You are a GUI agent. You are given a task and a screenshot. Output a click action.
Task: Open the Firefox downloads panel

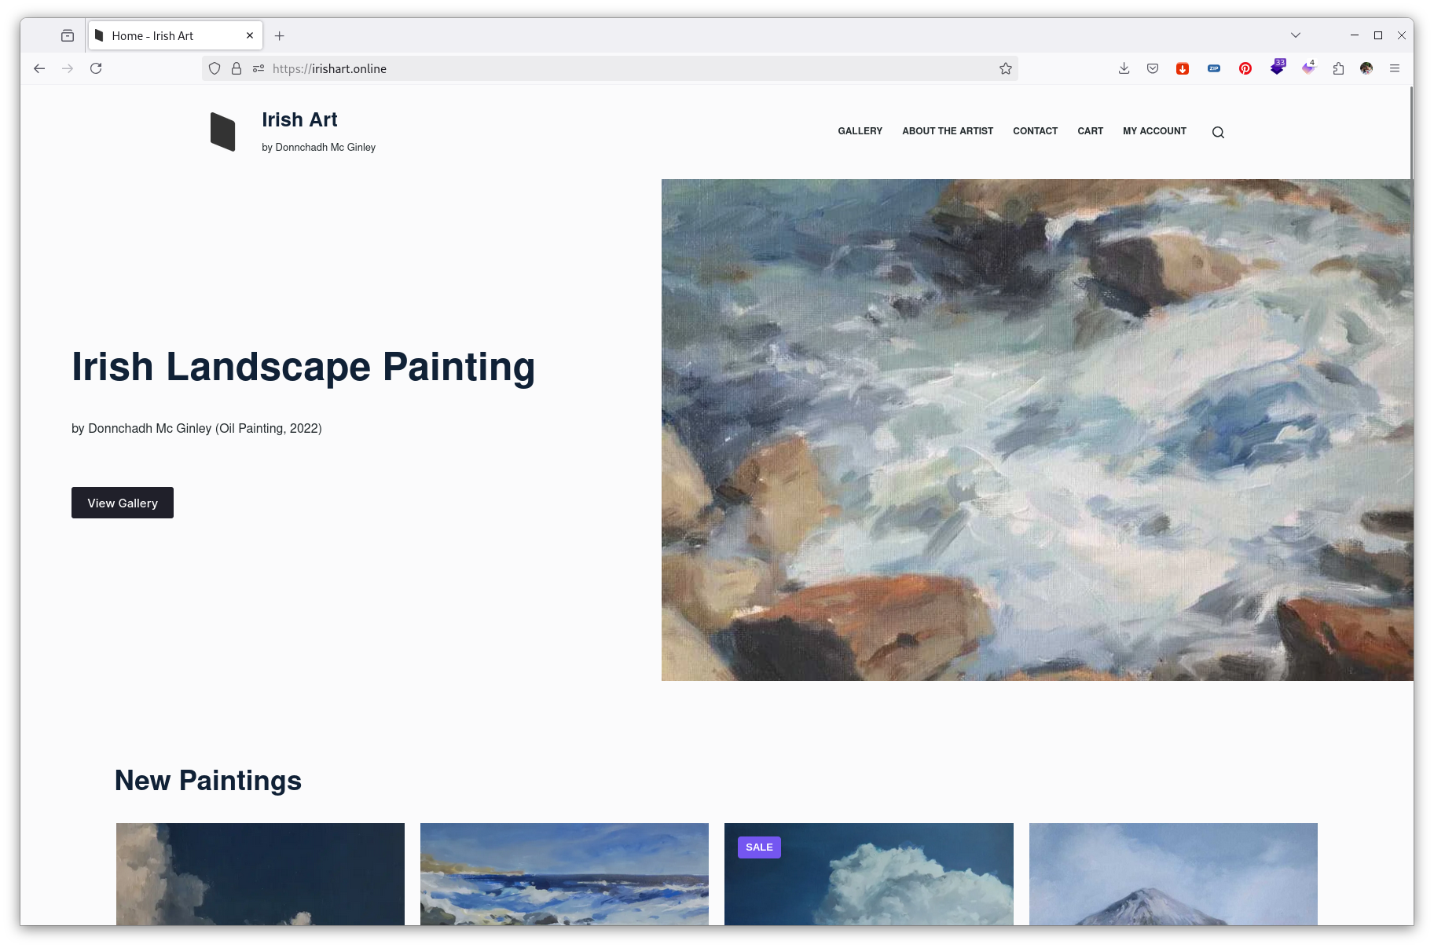[1124, 68]
